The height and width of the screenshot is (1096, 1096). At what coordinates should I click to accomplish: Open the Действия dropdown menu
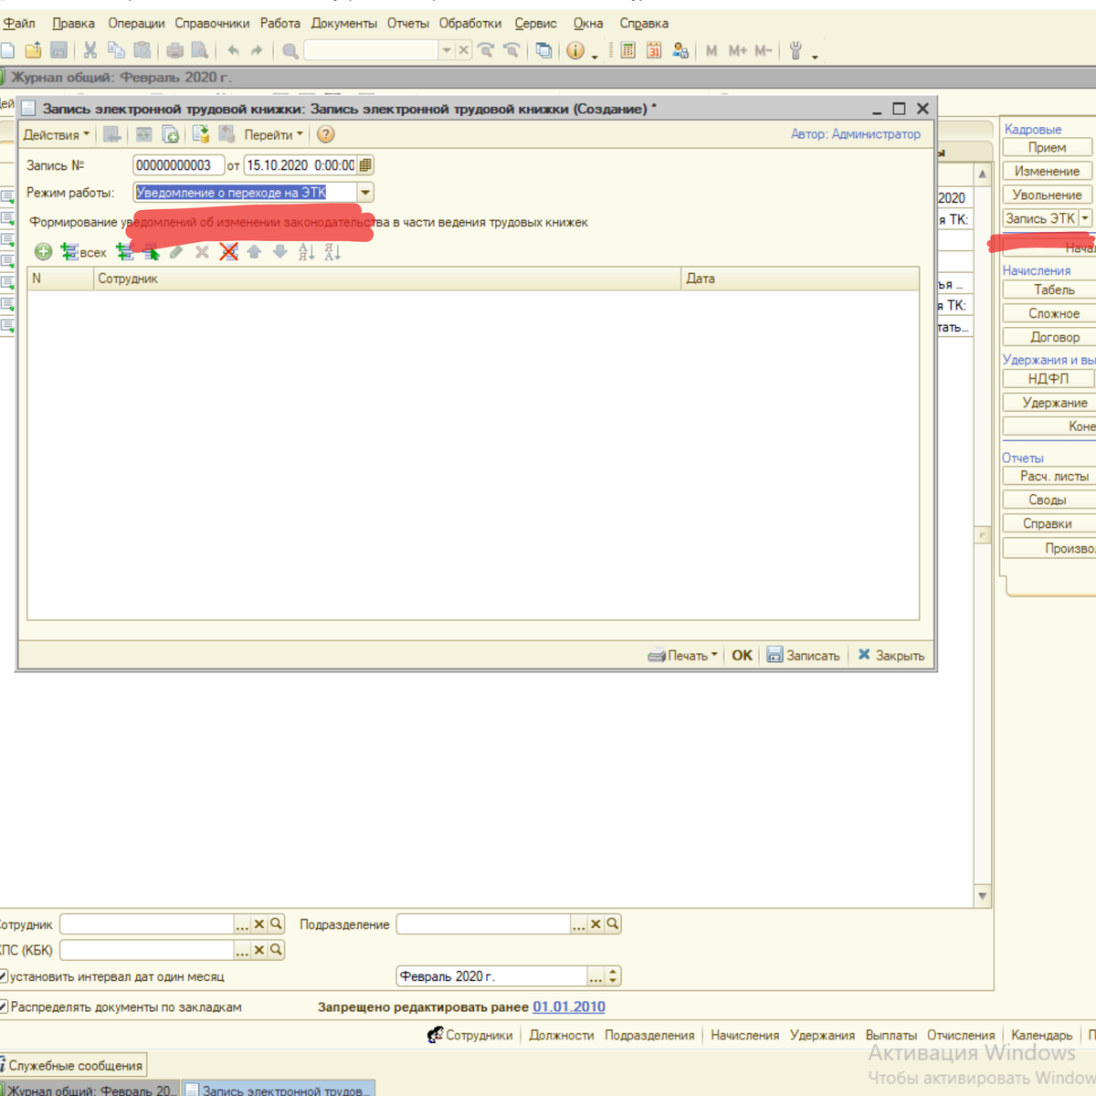pos(56,134)
